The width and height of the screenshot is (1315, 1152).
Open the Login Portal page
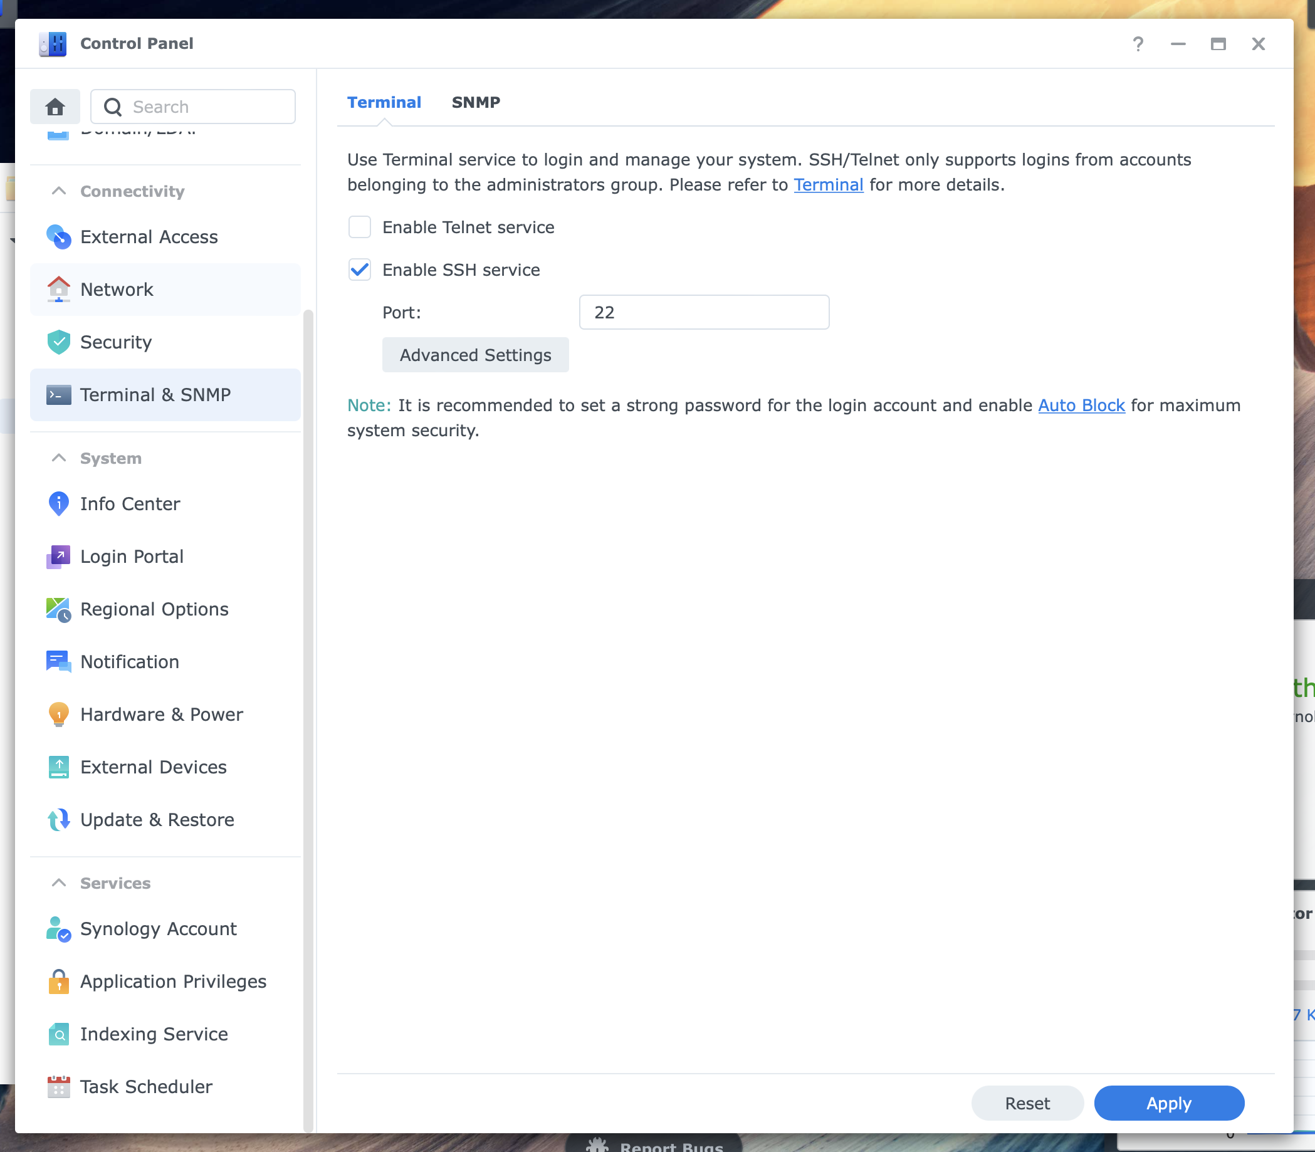click(165, 557)
